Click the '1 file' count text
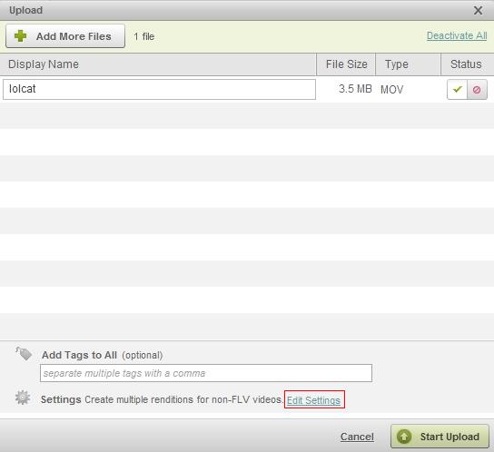Viewport: 494px width, 452px height. pos(144,36)
